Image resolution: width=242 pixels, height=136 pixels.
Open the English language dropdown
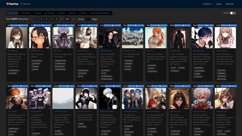click(x=207, y=4)
